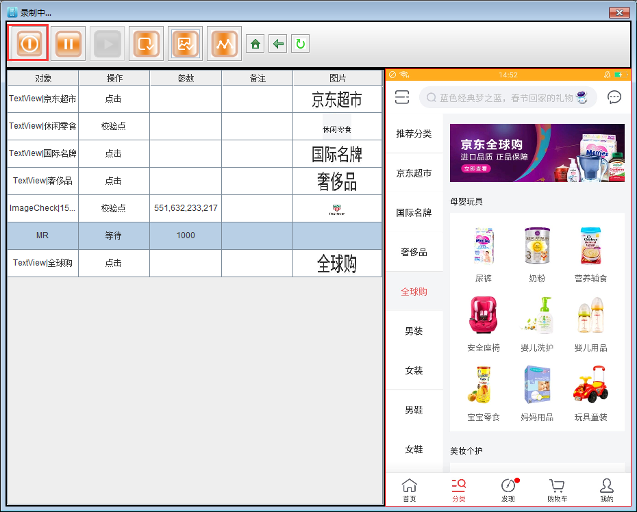Select the 全球购 category in the sidebar

(414, 292)
